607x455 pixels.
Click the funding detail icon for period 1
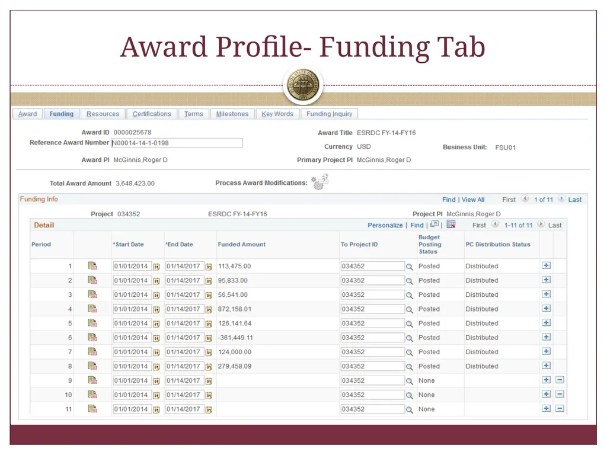pyautogui.click(x=92, y=266)
